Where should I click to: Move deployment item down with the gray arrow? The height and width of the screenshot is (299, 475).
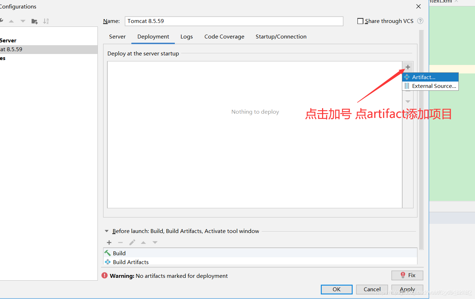(408, 102)
